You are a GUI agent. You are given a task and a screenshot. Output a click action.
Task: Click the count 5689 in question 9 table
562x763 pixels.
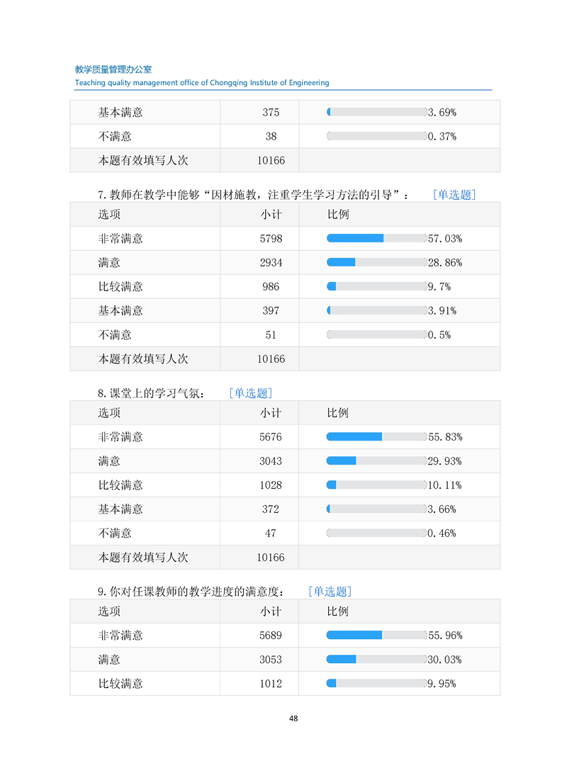[x=271, y=635]
